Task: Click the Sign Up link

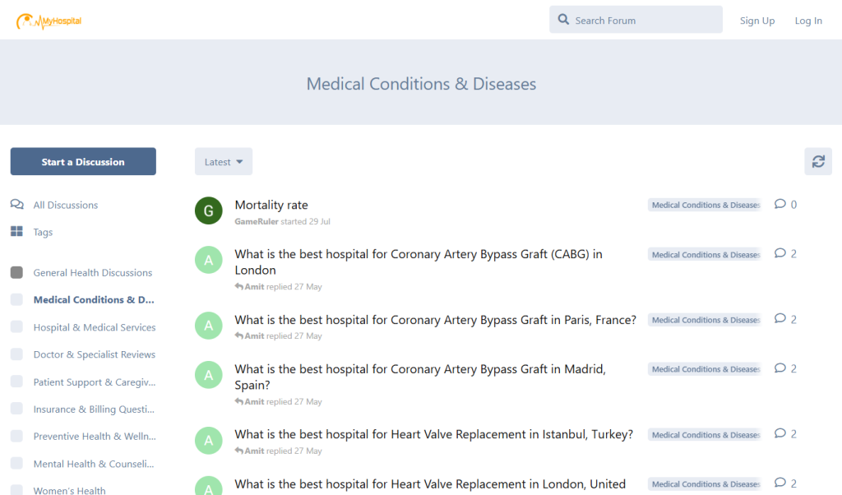Action: (x=756, y=21)
